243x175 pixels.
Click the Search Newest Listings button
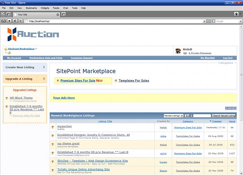(x=224, y=116)
